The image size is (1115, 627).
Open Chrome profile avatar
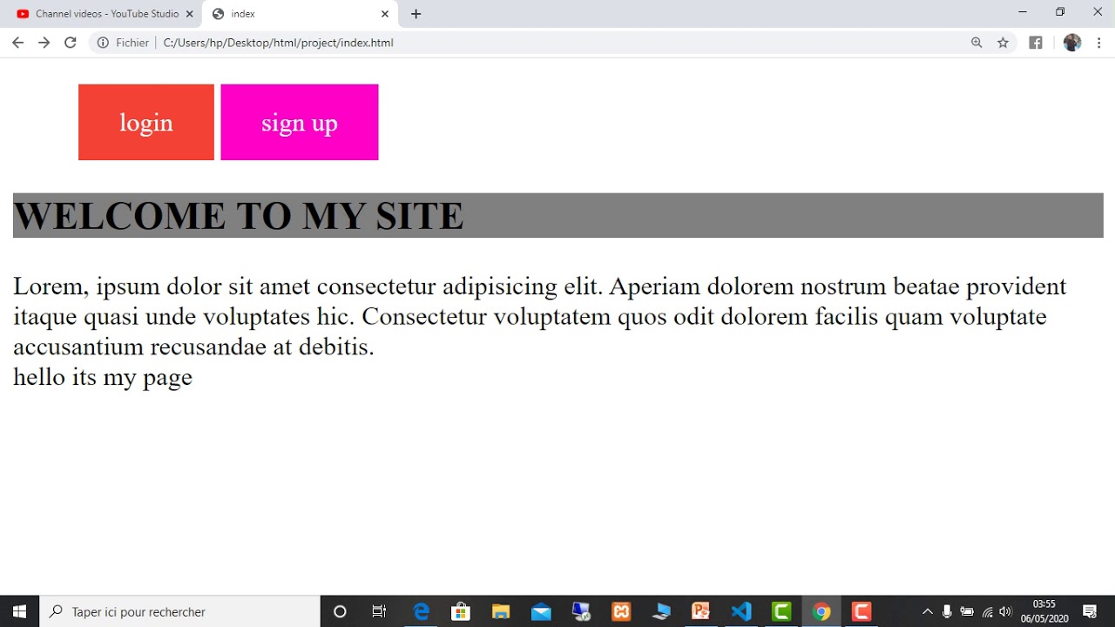[x=1072, y=43]
